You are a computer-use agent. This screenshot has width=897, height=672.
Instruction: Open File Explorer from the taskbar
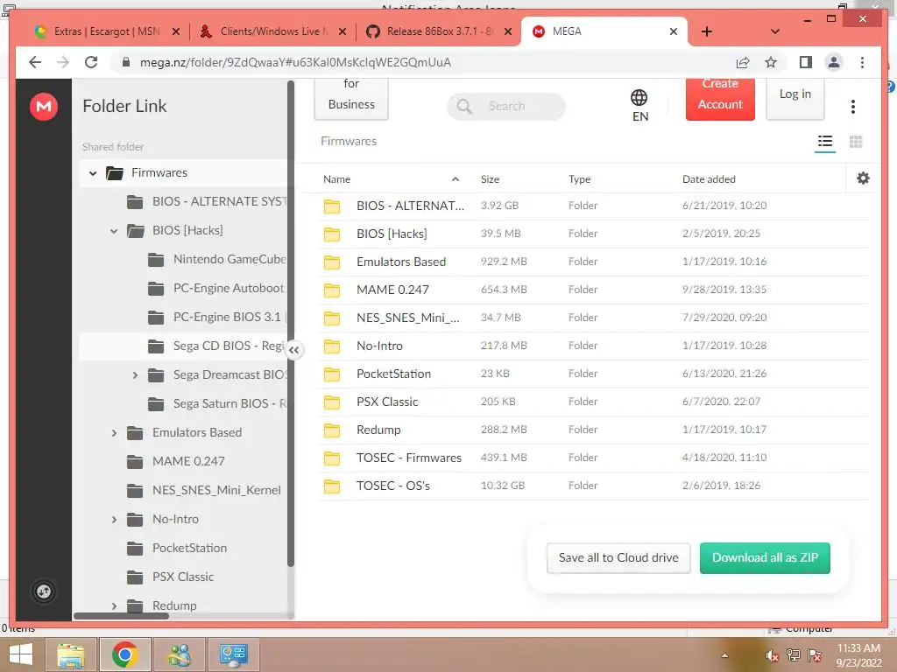point(71,654)
